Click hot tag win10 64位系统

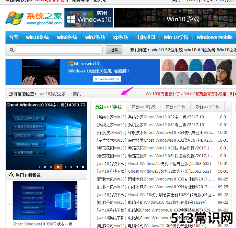[x=200, y=50]
